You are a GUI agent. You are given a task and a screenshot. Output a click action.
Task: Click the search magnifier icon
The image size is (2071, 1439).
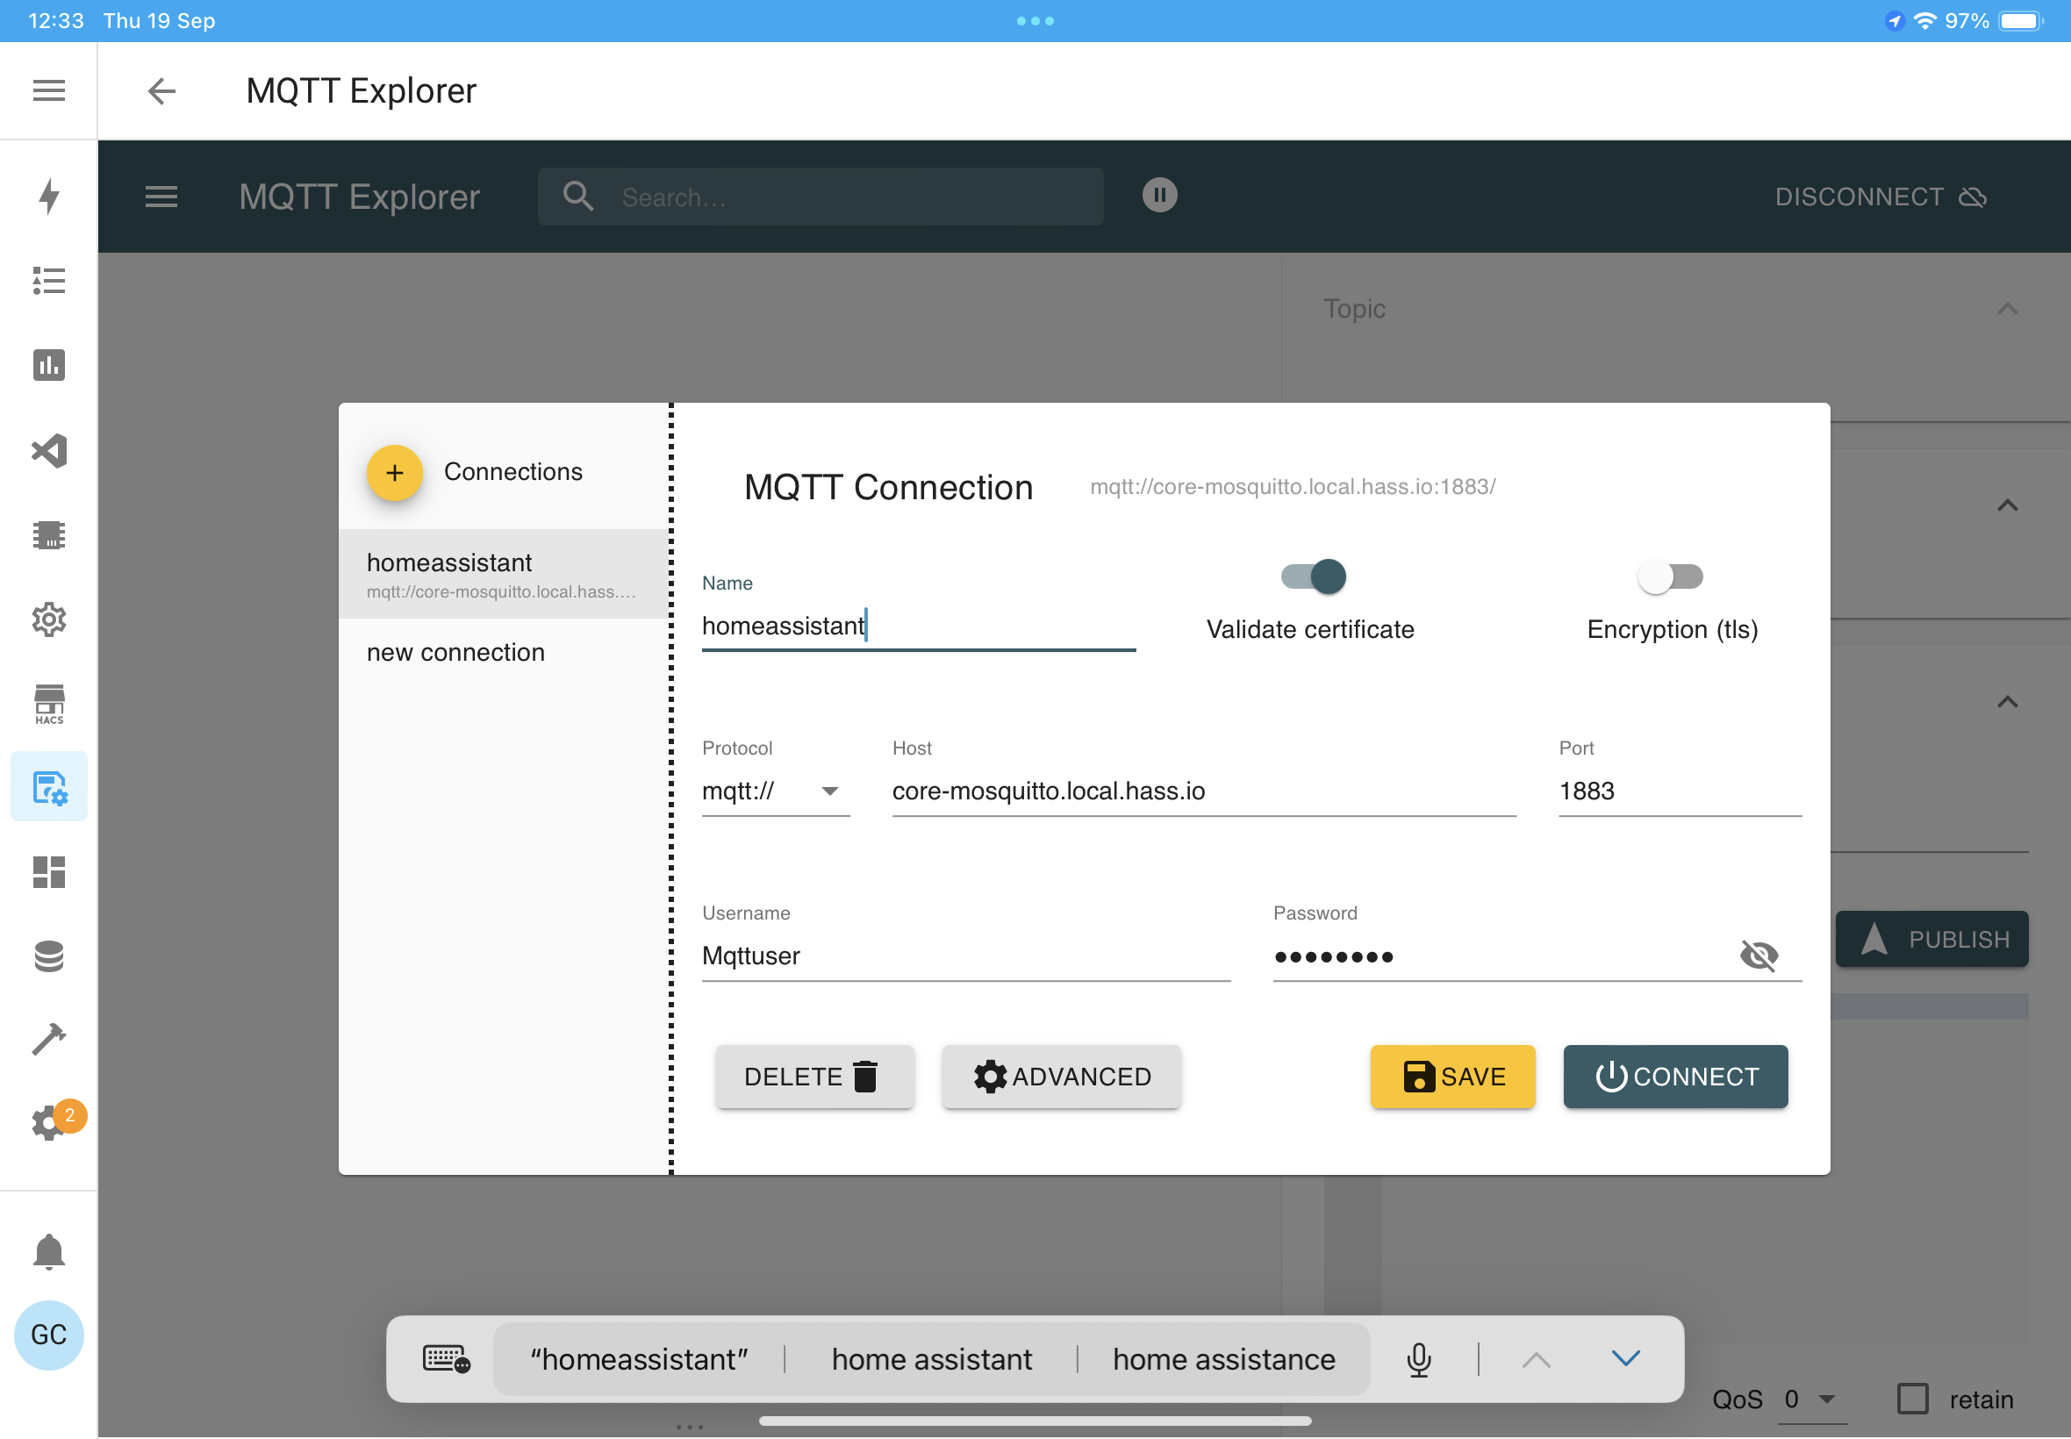point(578,196)
